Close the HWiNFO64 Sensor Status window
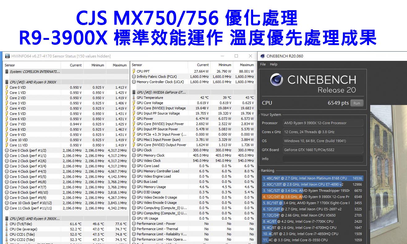The image size is (407, 244). tap(251, 56)
